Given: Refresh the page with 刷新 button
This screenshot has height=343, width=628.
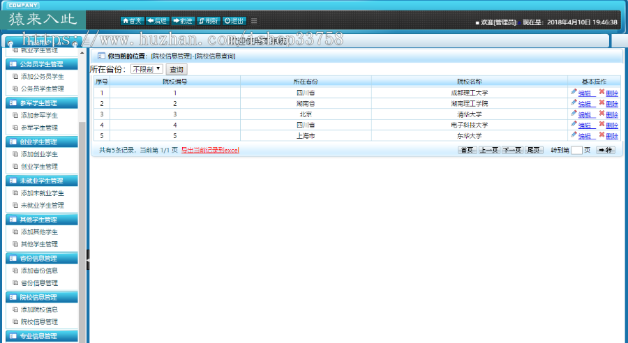Looking at the screenshot, I should pos(209,21).
